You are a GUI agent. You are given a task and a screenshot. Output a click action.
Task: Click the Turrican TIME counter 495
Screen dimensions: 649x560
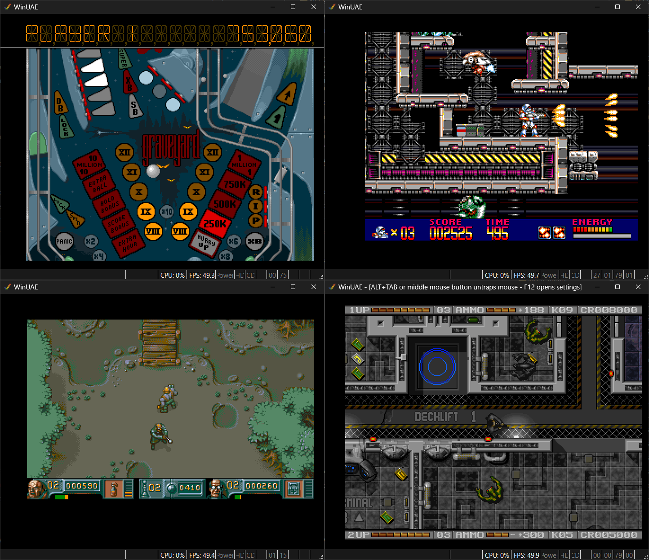pos(498,233)
